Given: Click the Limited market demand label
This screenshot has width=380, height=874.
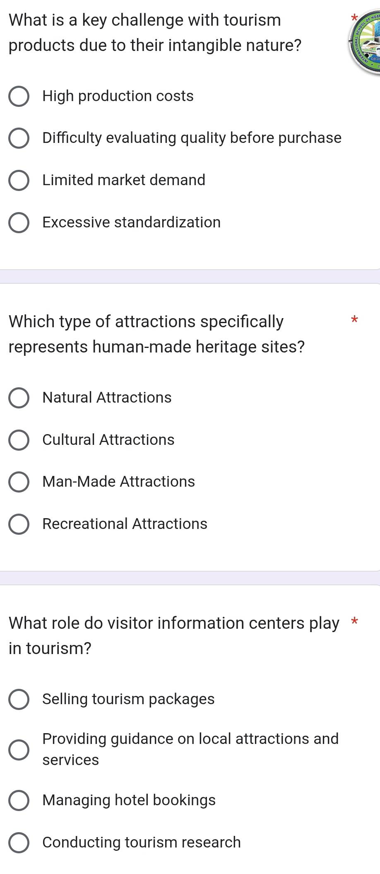Looking at the screenshot, I should [124, 180].
